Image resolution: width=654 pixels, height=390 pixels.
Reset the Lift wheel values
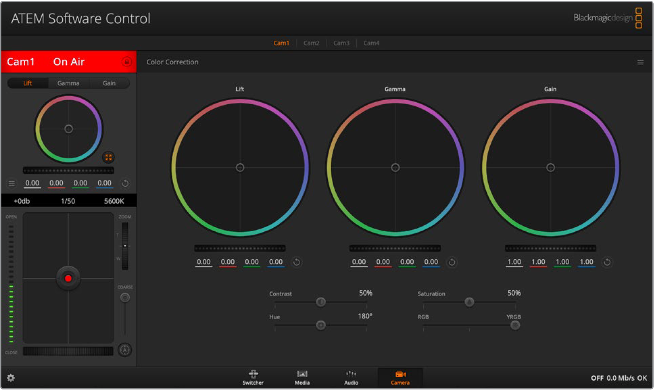coord(297,262)
